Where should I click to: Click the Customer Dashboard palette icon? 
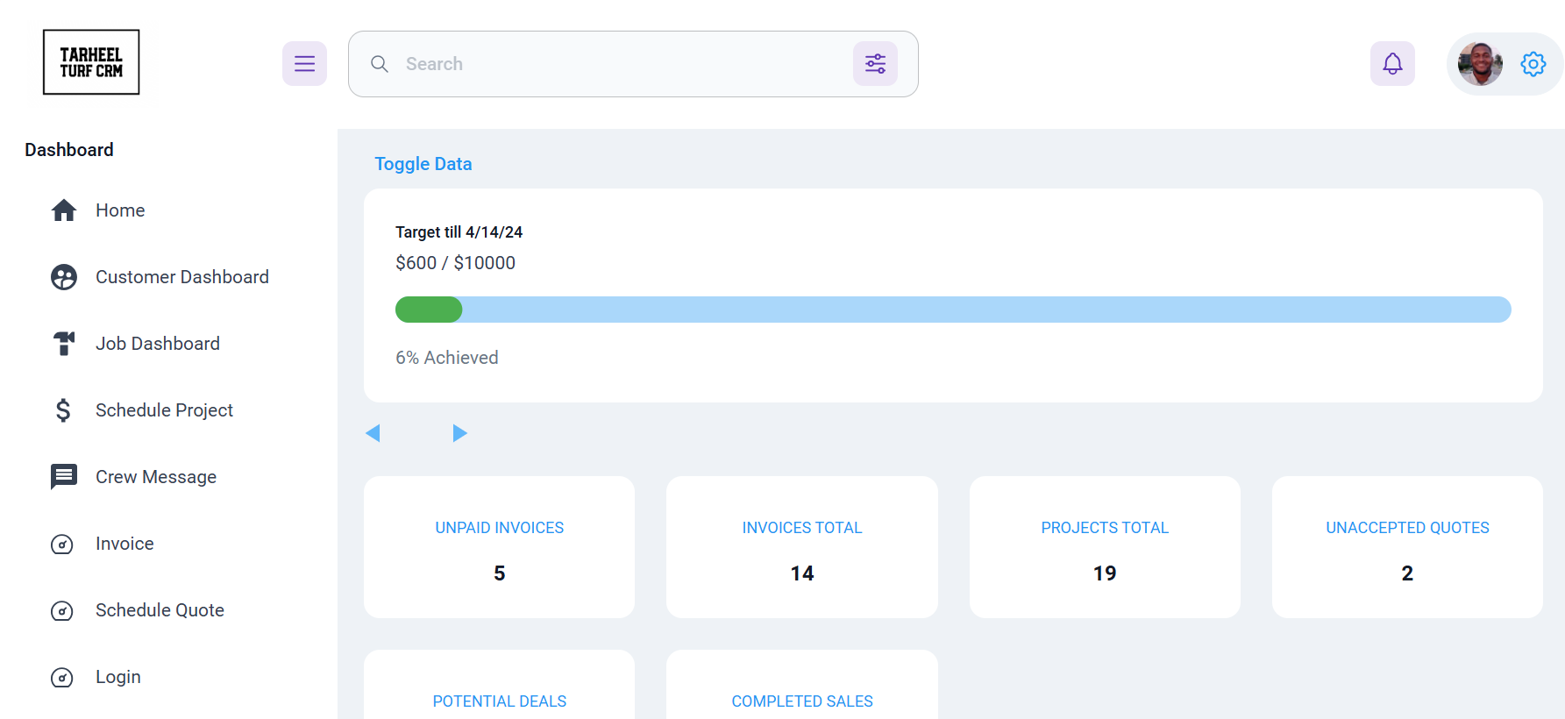click(64, 277)
